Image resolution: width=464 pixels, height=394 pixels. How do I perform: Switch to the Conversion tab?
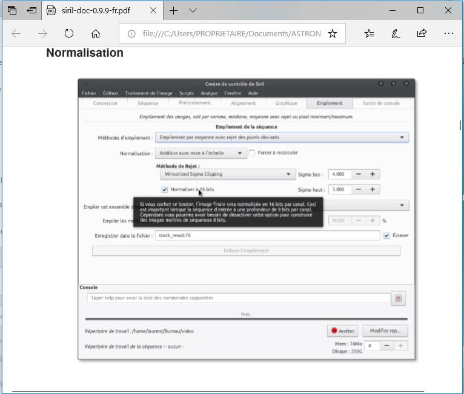tap(105, 103)
